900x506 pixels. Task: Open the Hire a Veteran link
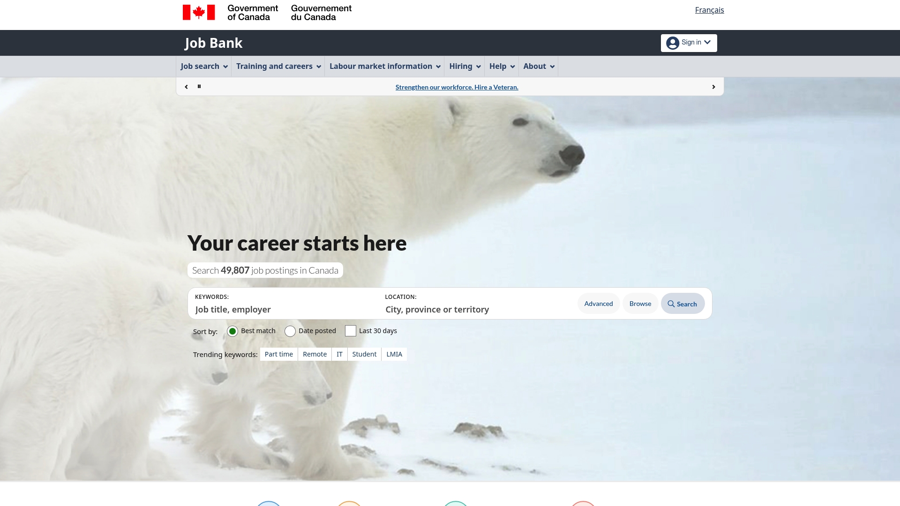457,87
